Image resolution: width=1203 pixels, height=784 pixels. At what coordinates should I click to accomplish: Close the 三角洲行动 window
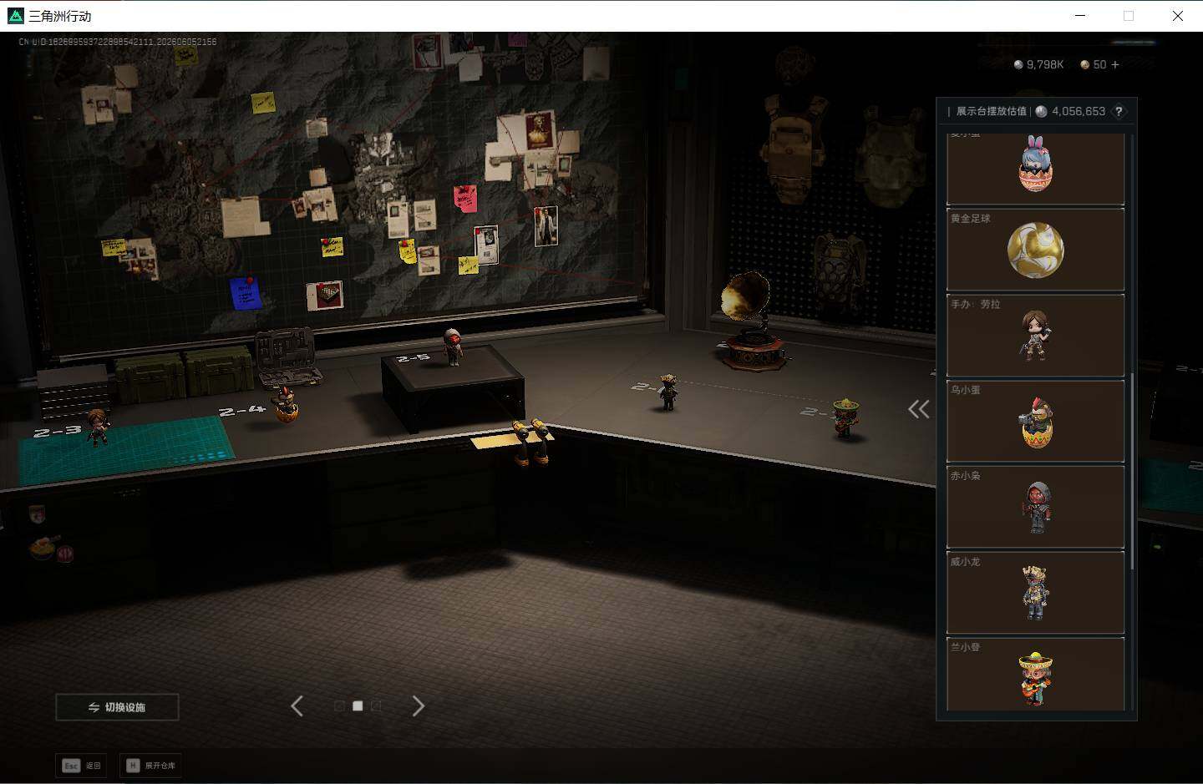[1178, 16]
